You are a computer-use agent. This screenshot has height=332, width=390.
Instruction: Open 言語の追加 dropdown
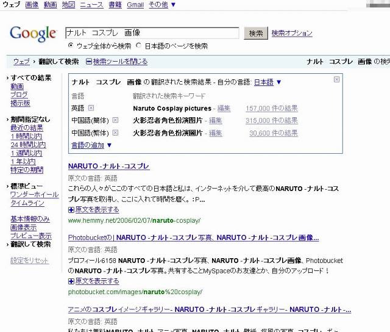click(x=91, y=145)
